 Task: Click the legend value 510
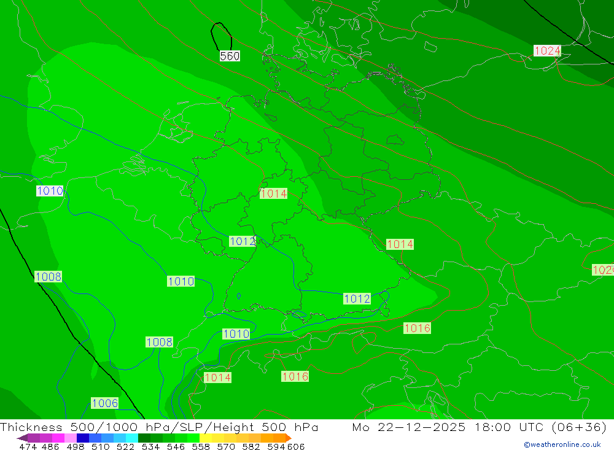[x=100, y=446]
